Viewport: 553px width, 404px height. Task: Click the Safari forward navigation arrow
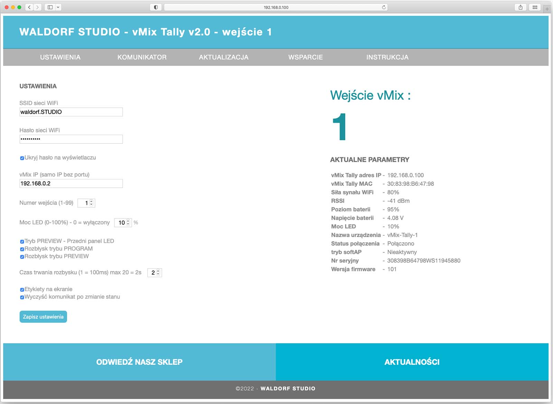[x=38, y=7]
